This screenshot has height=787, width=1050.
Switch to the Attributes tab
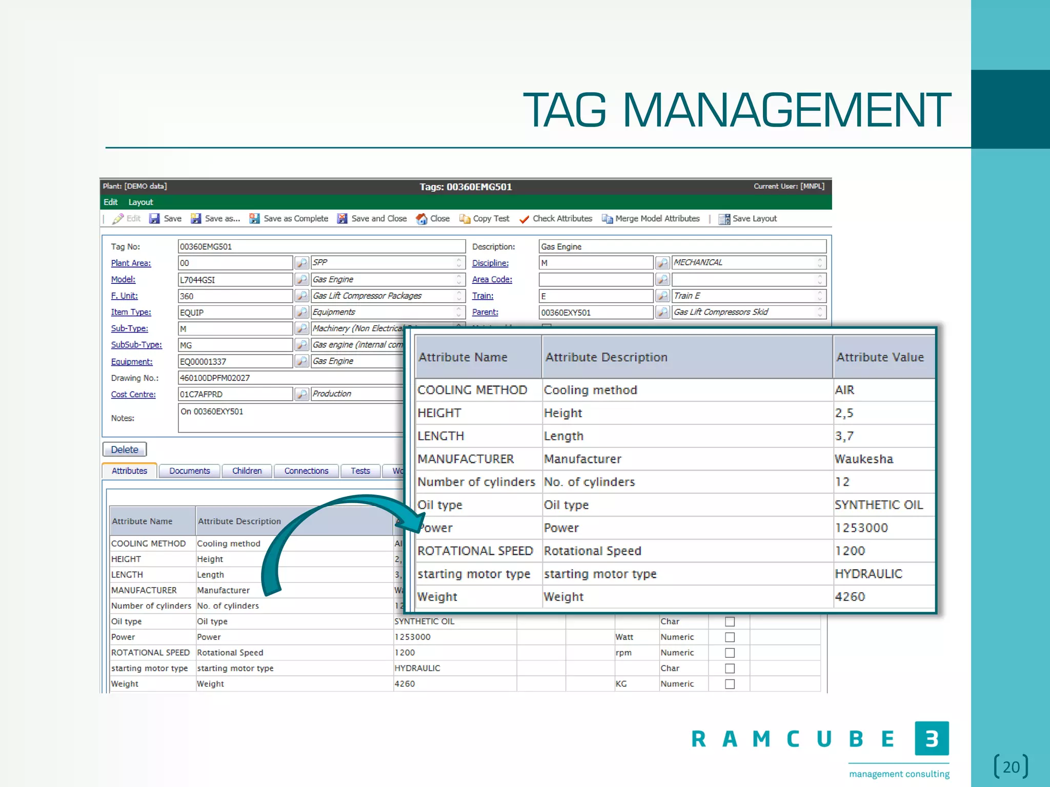click(x=129, y=471)
